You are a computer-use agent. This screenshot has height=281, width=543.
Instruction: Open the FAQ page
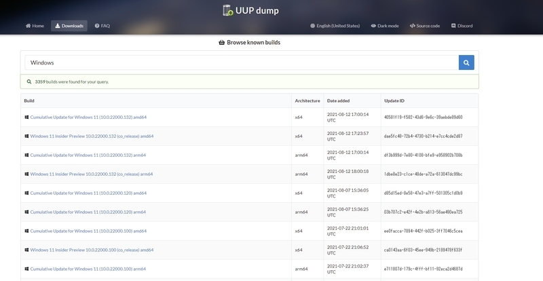102,26
